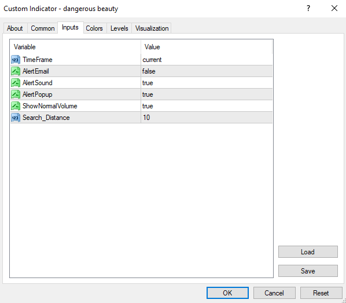
Task: Click the Reset button
Action: [x=321, y=293]
